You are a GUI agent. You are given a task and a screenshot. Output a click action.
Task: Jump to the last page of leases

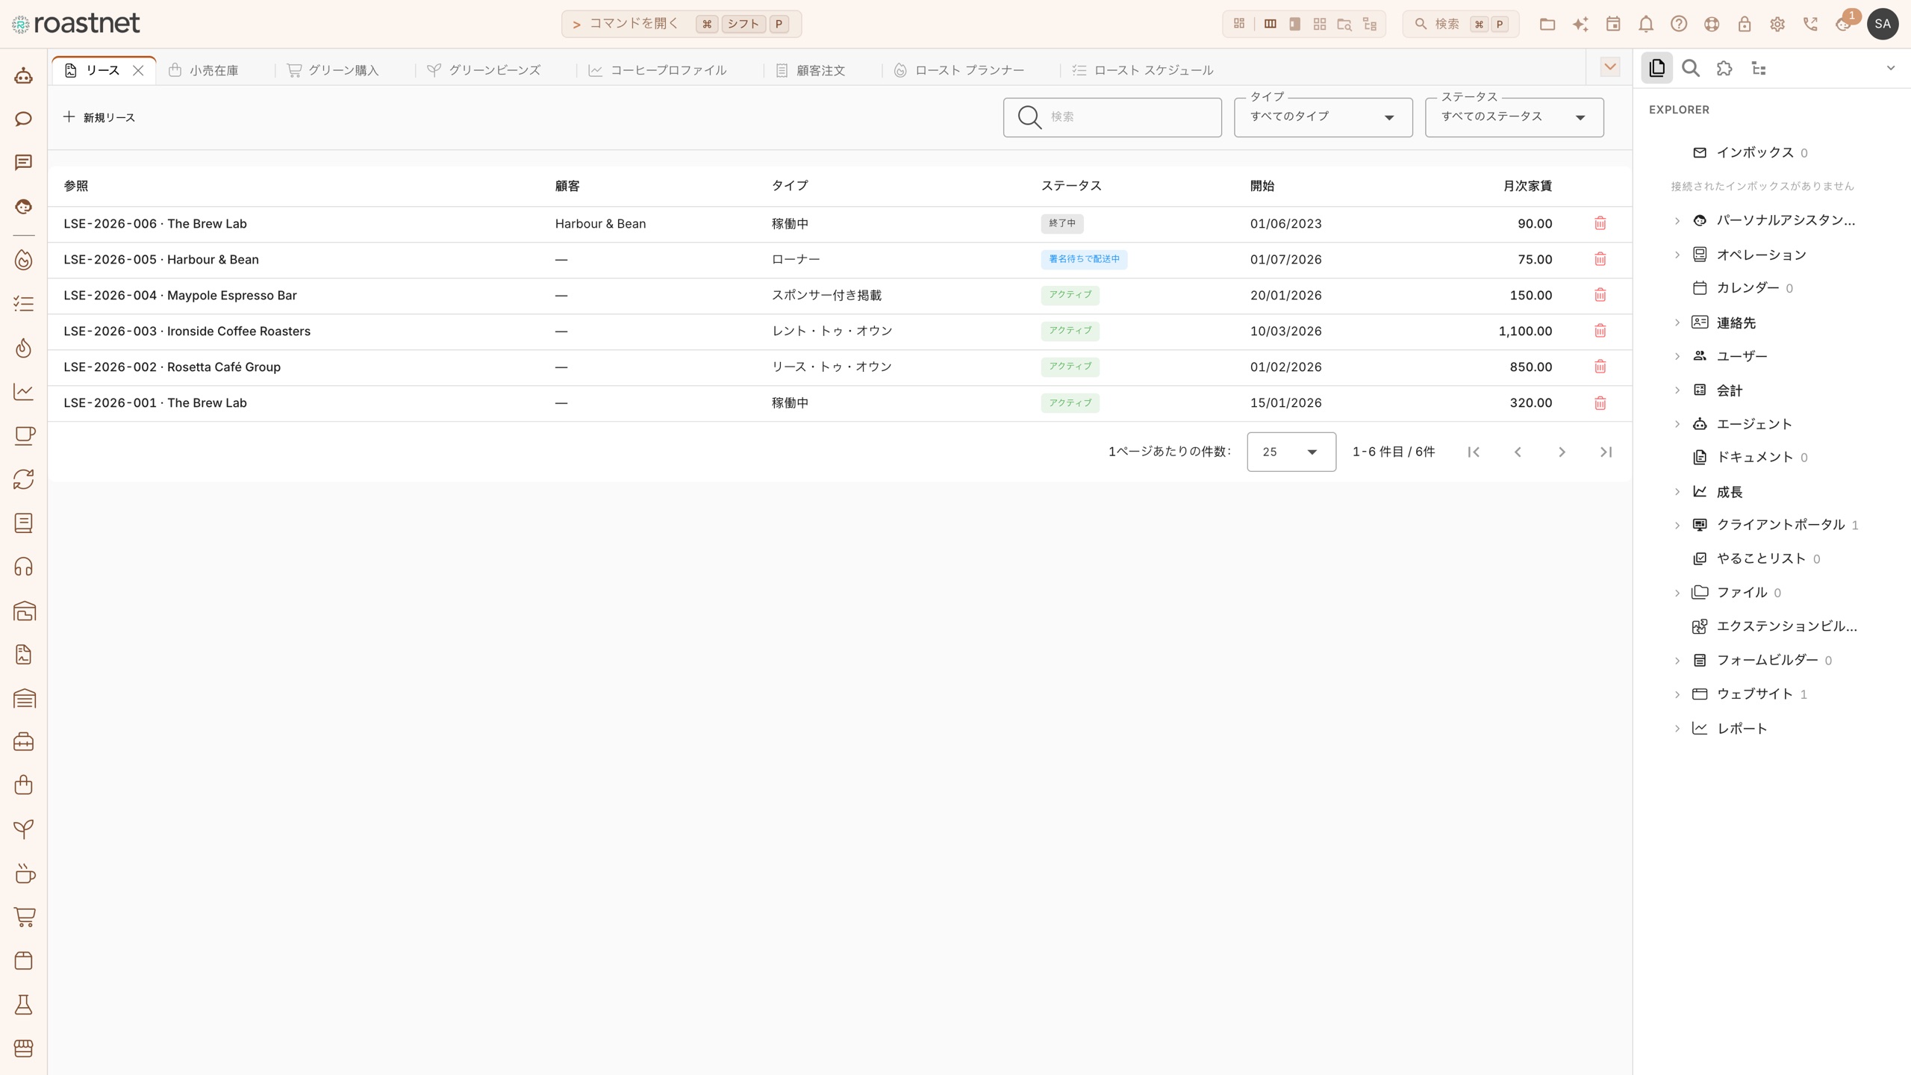tap(1606, 452)
